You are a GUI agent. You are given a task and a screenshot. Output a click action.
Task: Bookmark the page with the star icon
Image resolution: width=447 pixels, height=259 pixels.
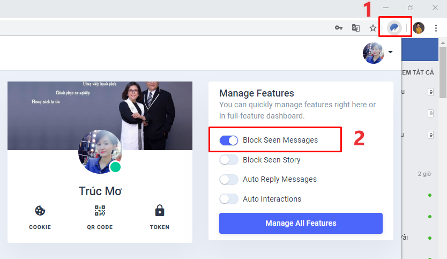point(372,28)
